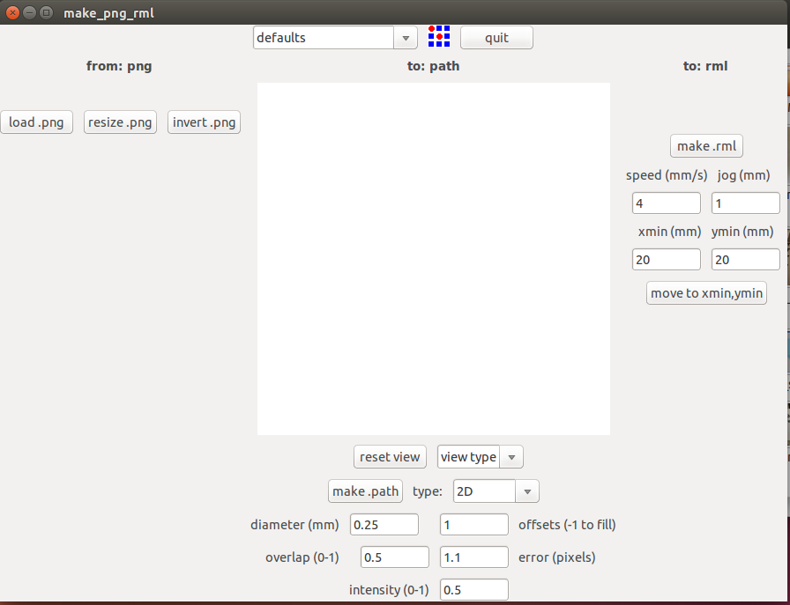Minimize the make_png_rml window

[x=29, y=13]
